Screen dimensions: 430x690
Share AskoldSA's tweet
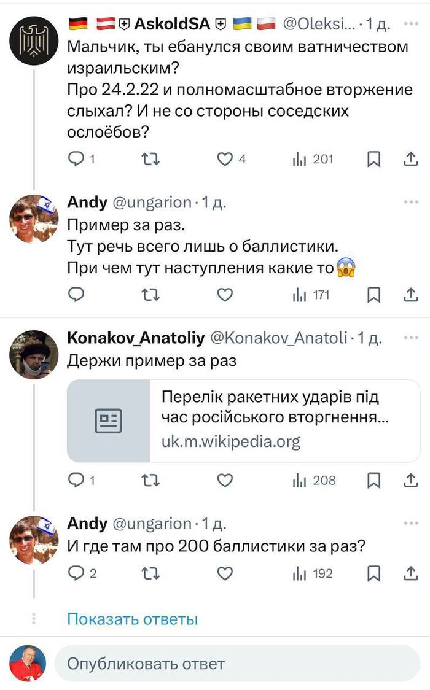pyautogui.click(x=410, y=159)
